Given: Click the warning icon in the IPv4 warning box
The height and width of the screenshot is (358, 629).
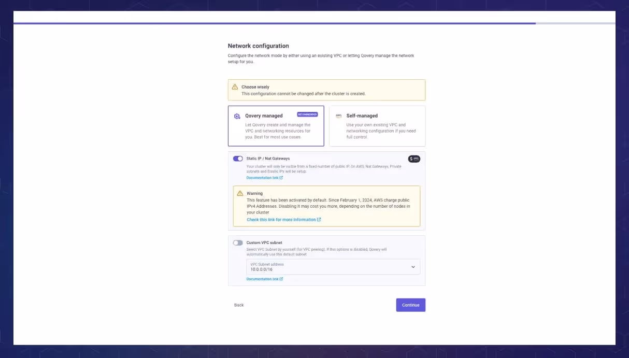Looking at the screenshot, I should [x=239, y=193].
